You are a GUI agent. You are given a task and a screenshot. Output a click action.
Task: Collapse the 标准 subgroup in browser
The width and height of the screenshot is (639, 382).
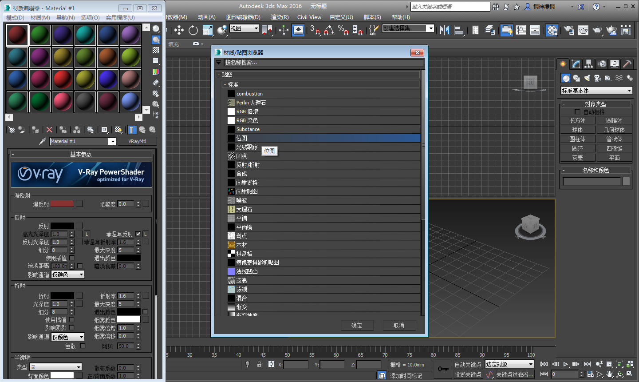point(225,84)
